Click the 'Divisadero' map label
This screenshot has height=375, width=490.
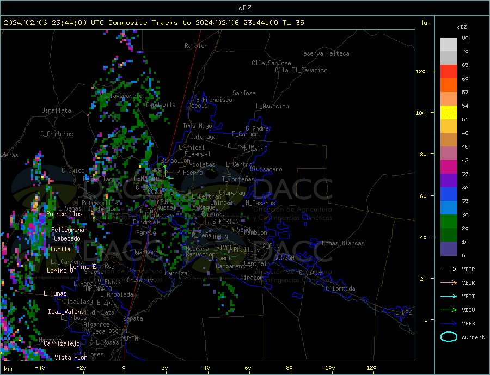266,169
